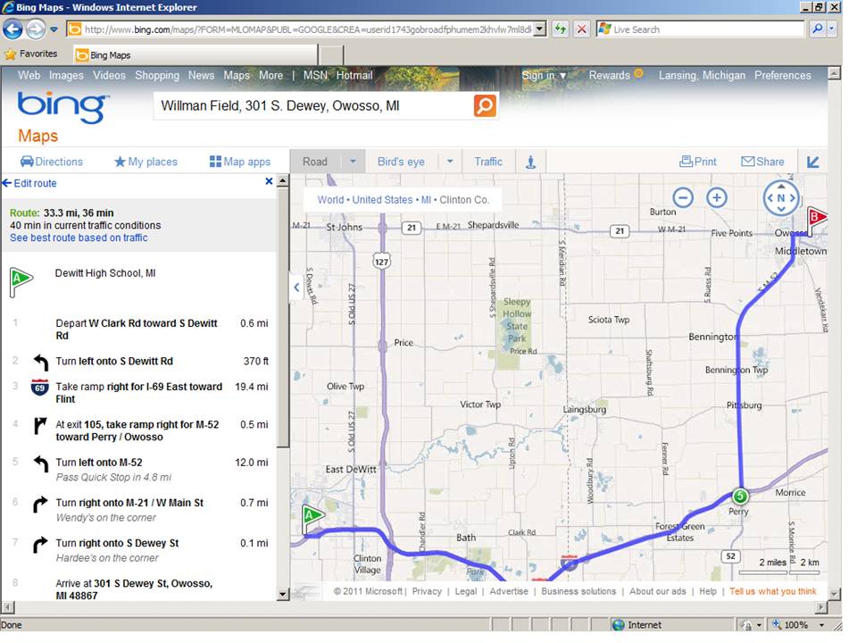Close the route directions panel with X
Image resolution: width=857 pixels, height=643 pixels.
tap(269, 181)
